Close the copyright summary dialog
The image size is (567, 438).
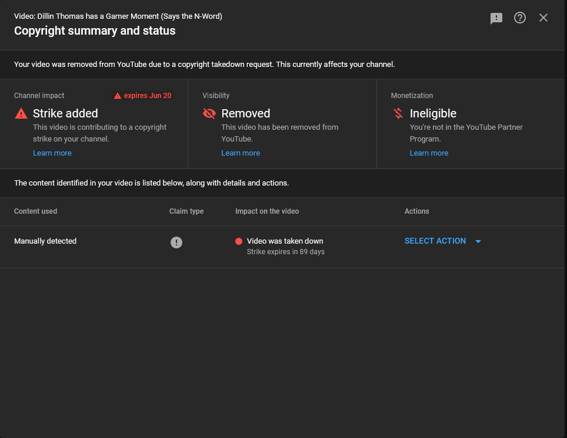543,18
